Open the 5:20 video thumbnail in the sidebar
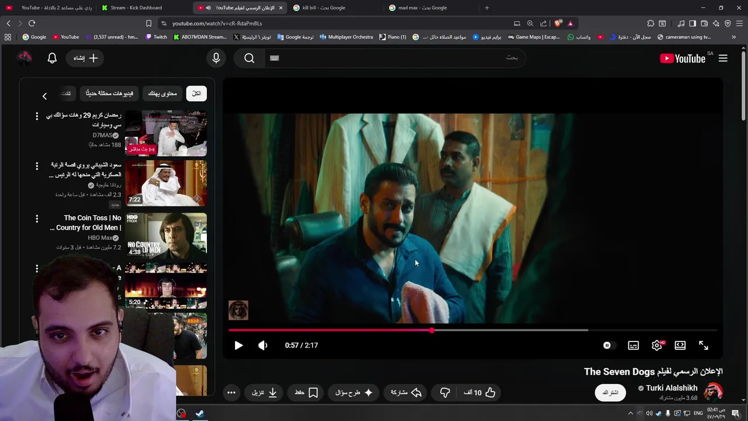 coord(166,287)
